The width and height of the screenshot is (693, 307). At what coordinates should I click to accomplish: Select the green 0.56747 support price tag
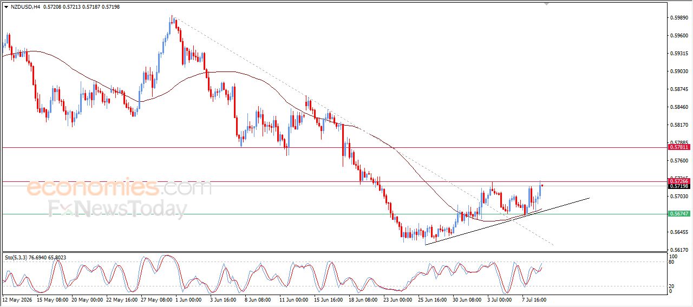[x=679, y=214]
